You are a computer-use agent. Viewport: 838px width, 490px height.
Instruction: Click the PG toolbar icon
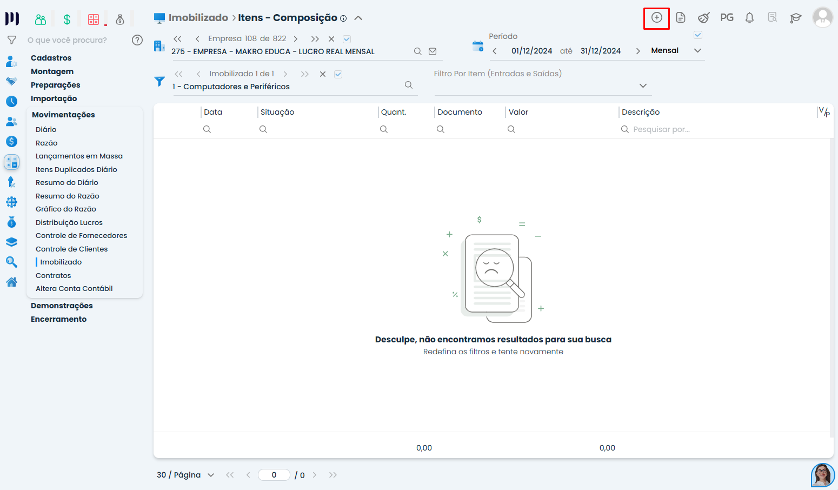(x=727, y=18)
